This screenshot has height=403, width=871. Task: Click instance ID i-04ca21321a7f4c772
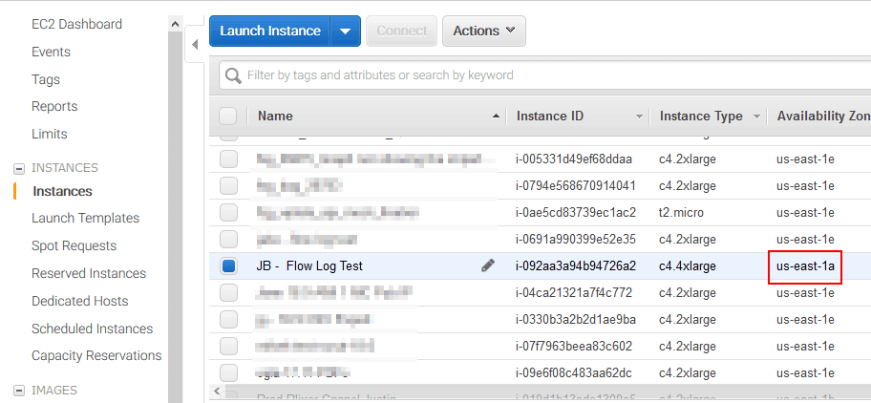(574, 293)
